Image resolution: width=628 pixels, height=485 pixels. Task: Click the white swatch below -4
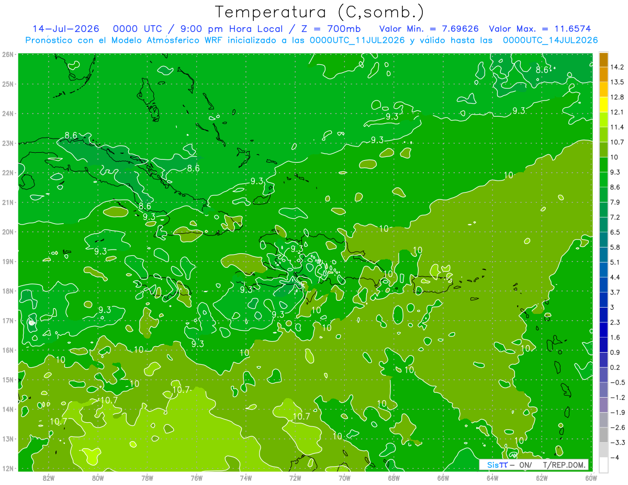tap(603, 465)
